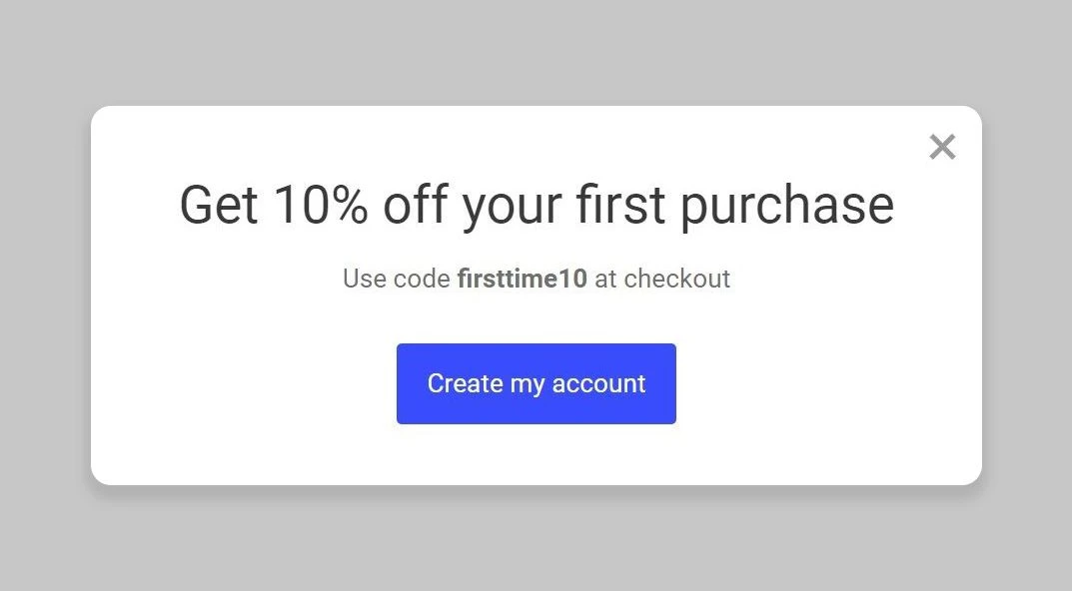Click the bold firsttime10 promo code
The width and height of the screenshot is (1072, 591).
point(522,279)
